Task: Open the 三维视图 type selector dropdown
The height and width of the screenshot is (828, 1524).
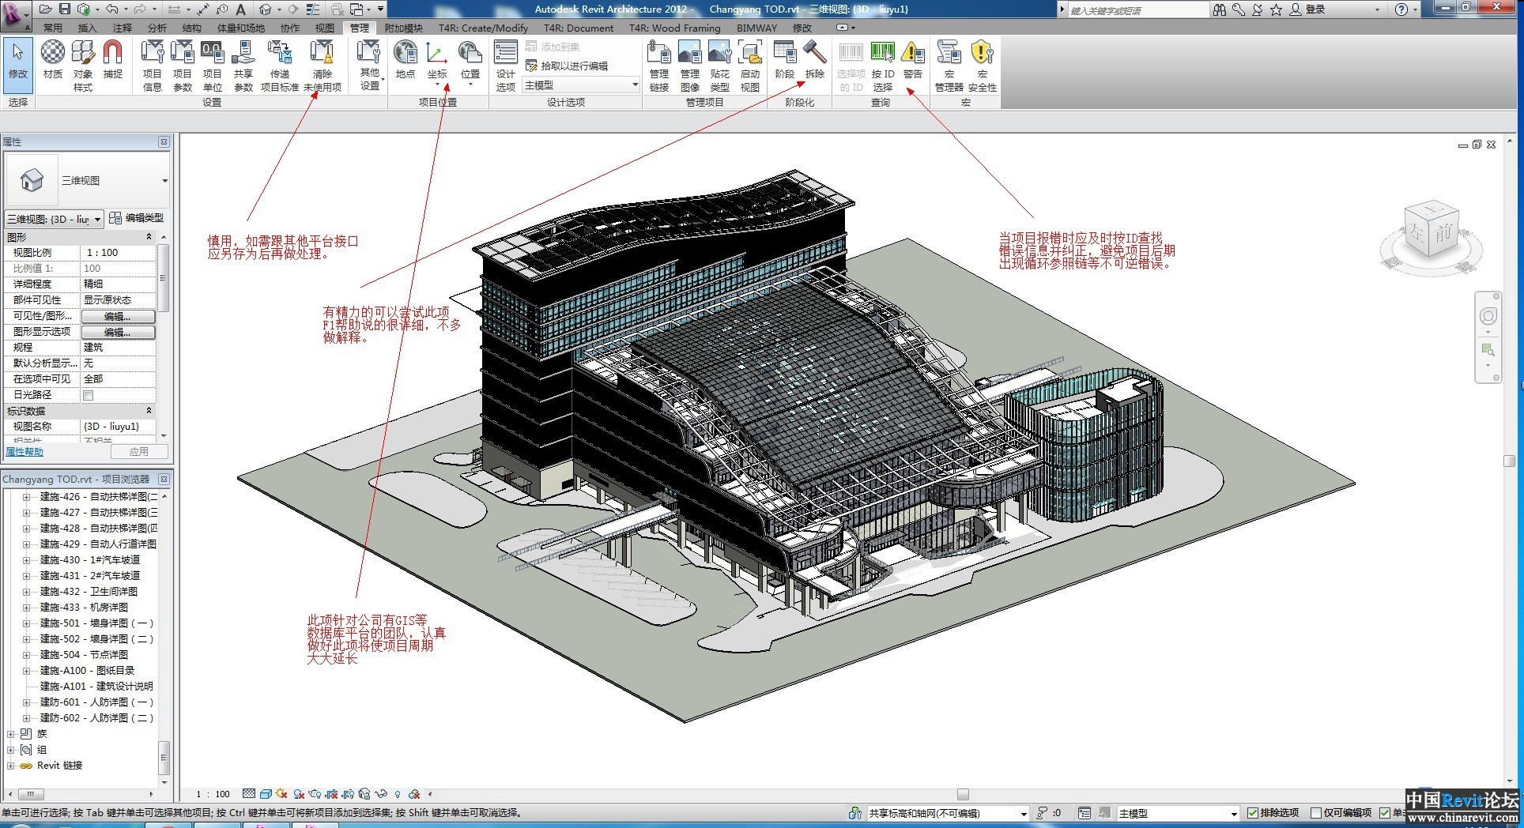Action: [x=165, y=181]
